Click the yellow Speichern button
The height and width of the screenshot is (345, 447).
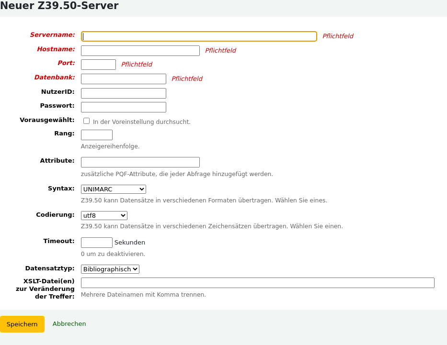22,324
